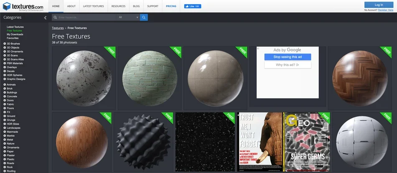Open the polished wood grain sphere texture
This screenshot has width=397, height=173.
click(82, 142)
